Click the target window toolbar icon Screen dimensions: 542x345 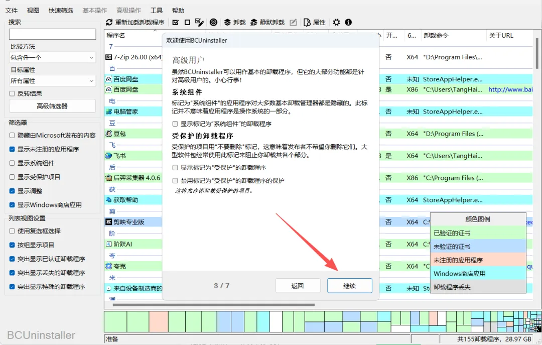pyautogui.click(x=214, y=22)
